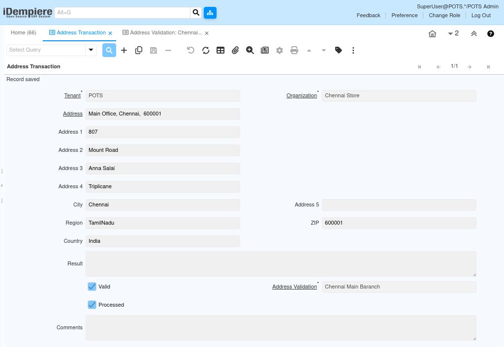Screen dimensions: 504x347
Task: Toggle the Valid checkbox
Action: (92, 287)
